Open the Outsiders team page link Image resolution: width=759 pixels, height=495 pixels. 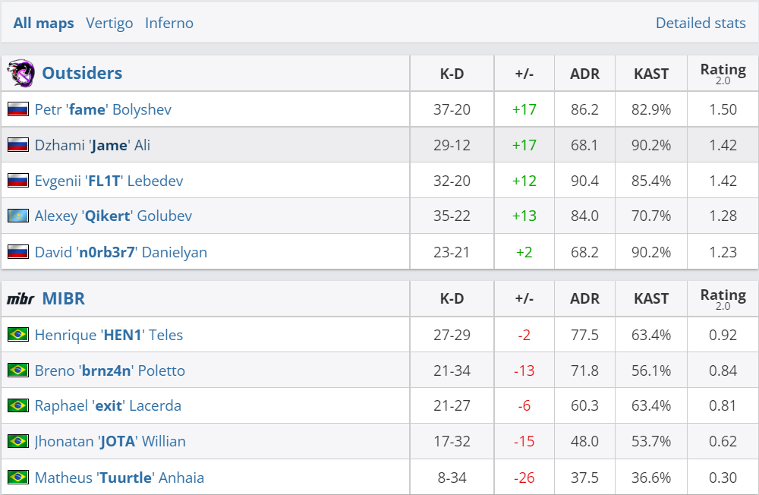click(x=82, y=74)
